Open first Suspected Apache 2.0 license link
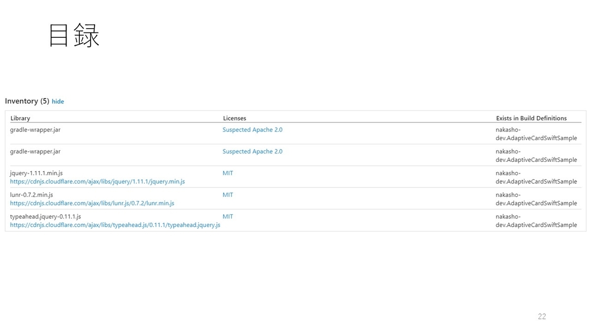Screen dimensions: 591x332 pos(252,130)
